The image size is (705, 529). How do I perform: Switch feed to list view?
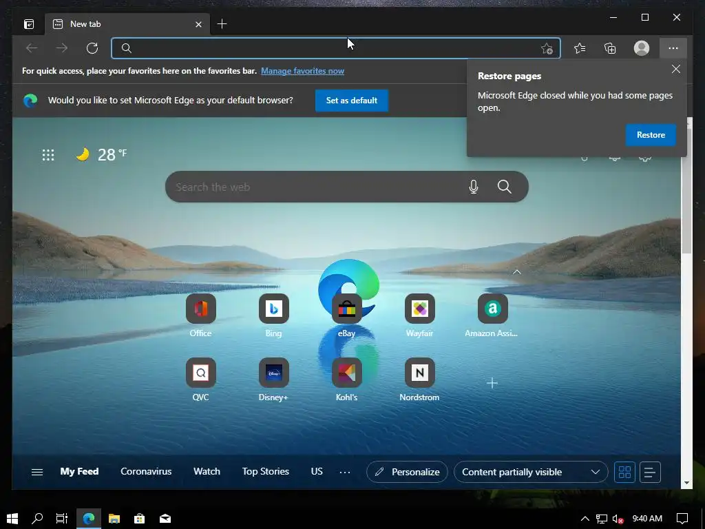click(x=650, y=473)
